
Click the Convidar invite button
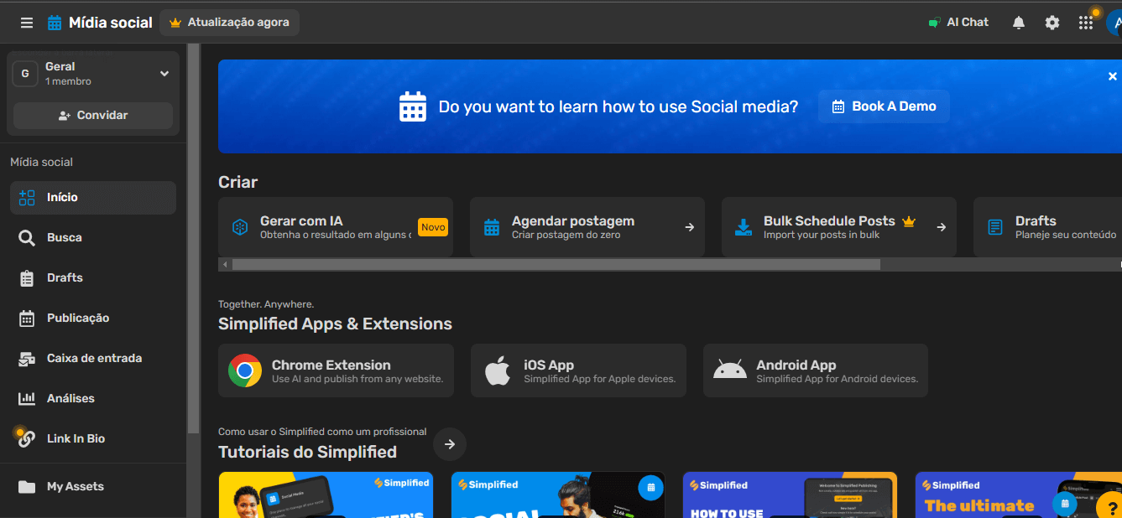click(x=93, y=116)
